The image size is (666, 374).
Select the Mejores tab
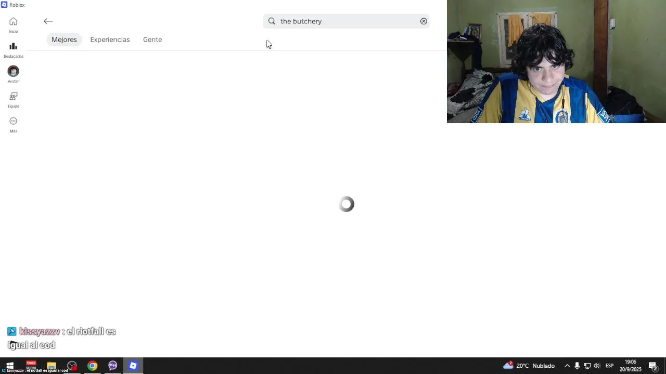coord(64,39)
